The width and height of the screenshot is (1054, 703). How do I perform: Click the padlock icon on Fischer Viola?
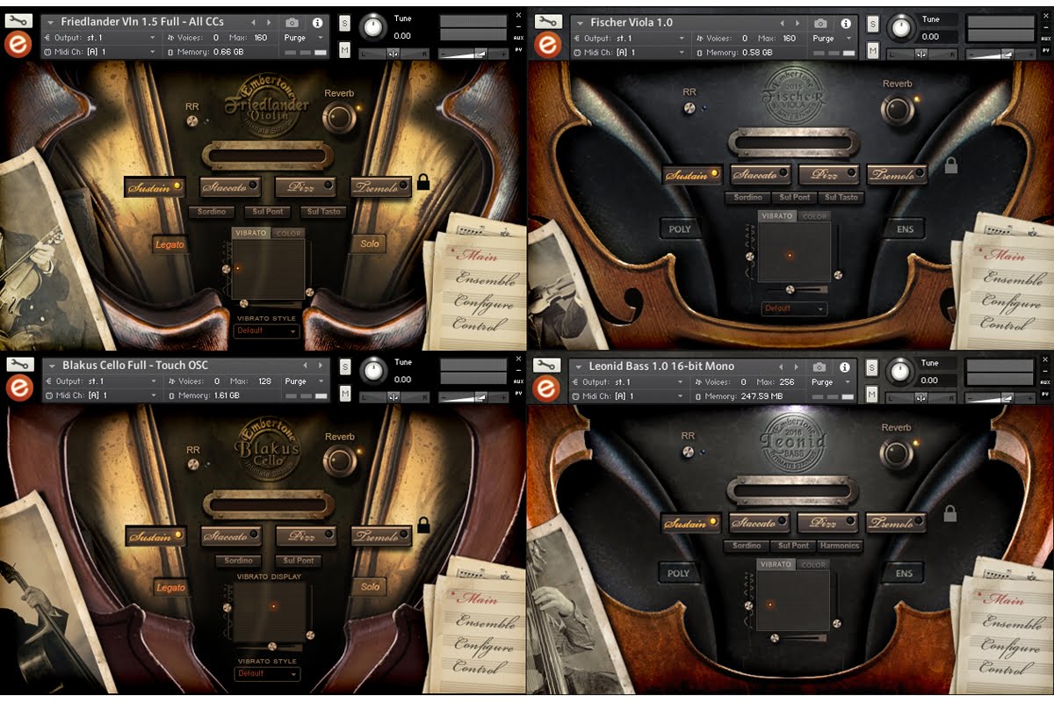click(x=950, y=164)
